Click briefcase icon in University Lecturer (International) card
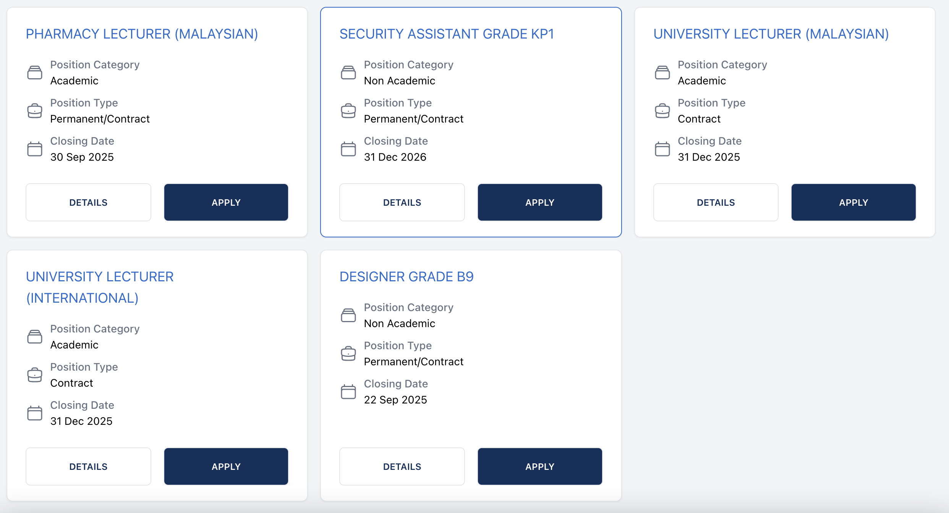949x513 pixels. [35, 375]
